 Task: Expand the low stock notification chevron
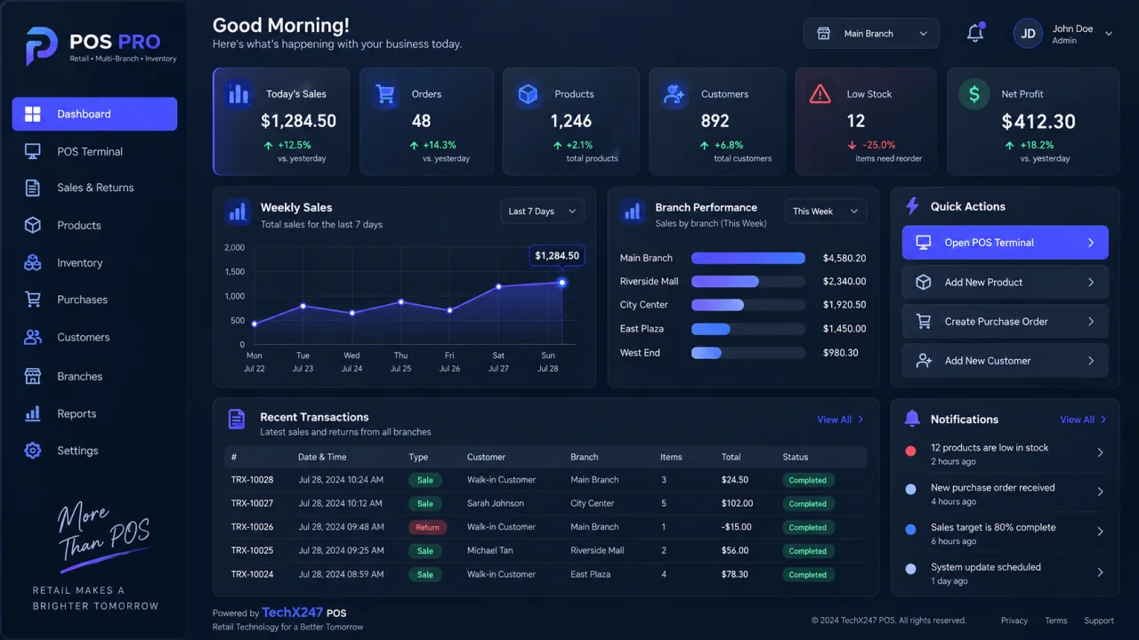click(x=1101, y=452)
